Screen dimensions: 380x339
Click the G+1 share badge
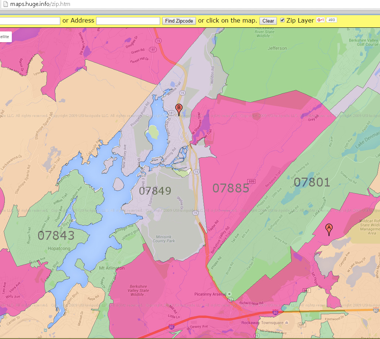[320, 20]
